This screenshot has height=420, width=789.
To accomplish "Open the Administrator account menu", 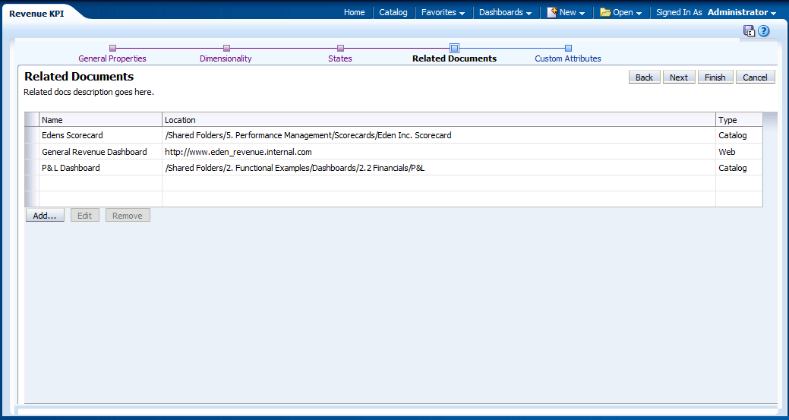I will tap(741, 12).
